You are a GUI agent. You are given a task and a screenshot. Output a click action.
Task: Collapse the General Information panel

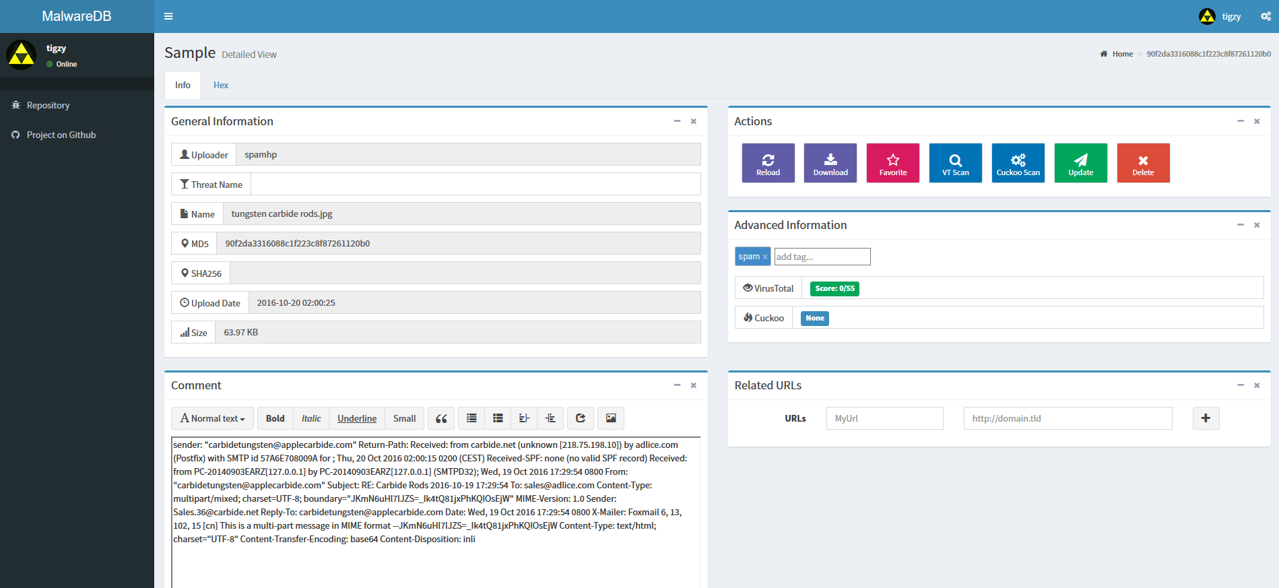tap(677, 121)
